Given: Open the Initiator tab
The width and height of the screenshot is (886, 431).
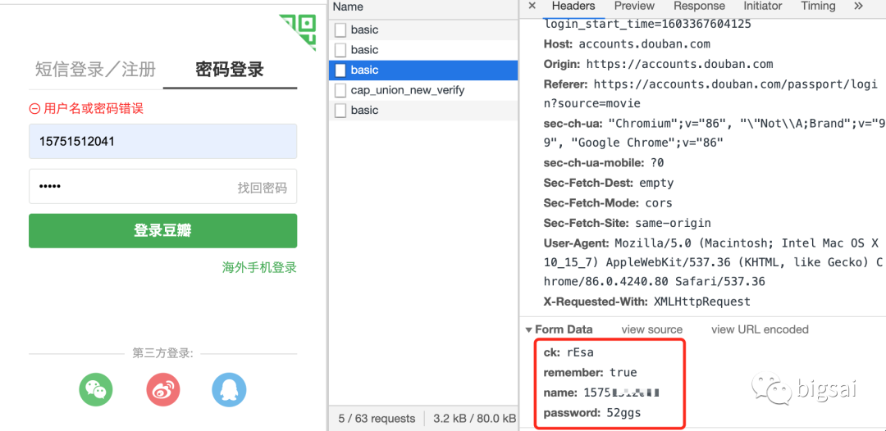Looking at the screenshot, I should click(x=763, y=7).
